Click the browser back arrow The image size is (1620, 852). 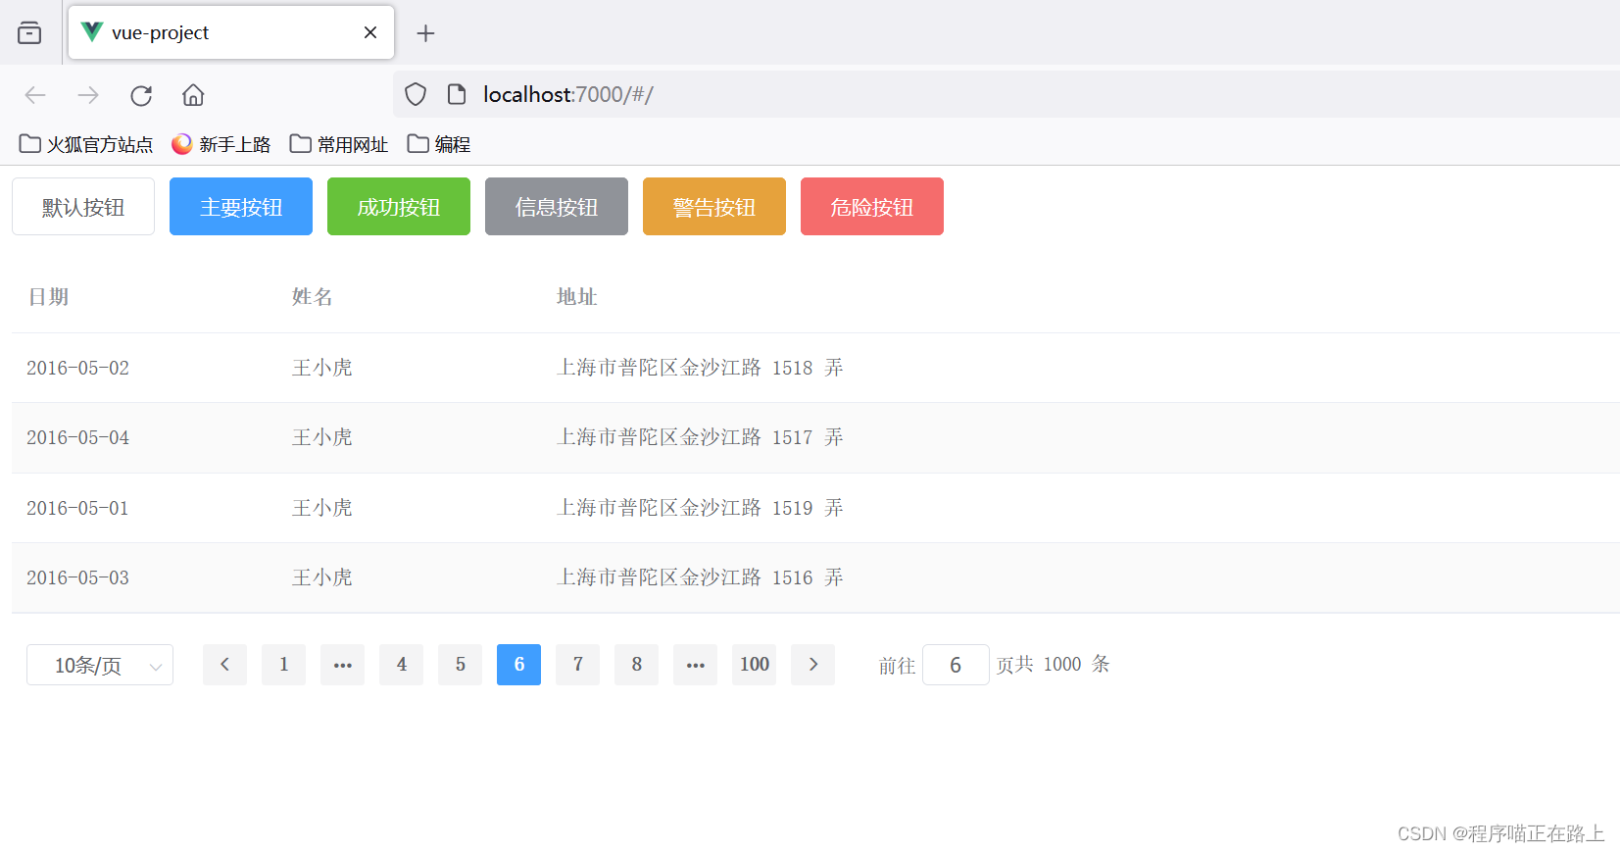click(x=35, y=95)
